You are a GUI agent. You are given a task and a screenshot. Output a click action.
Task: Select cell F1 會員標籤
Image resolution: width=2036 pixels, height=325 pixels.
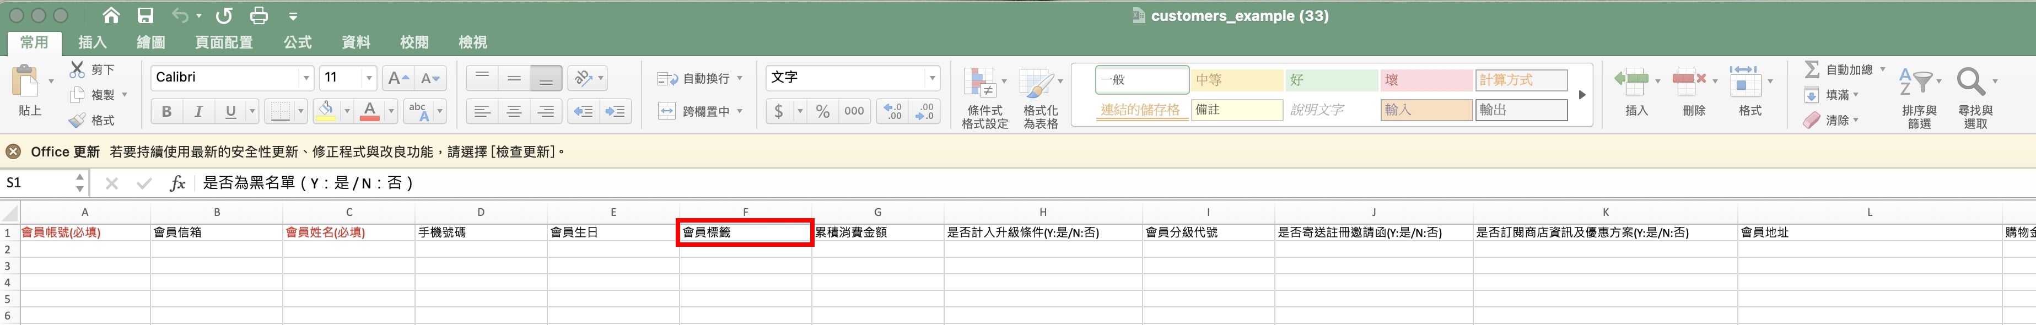[745, 232]
